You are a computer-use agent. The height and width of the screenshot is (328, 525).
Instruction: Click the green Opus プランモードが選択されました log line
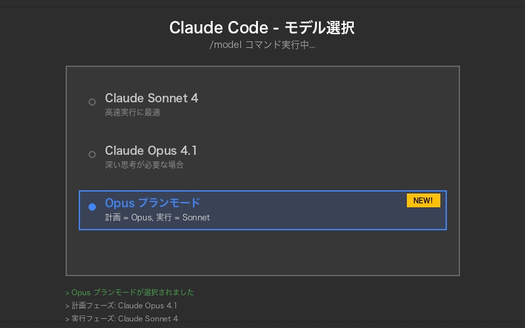(x=130, y=293)
